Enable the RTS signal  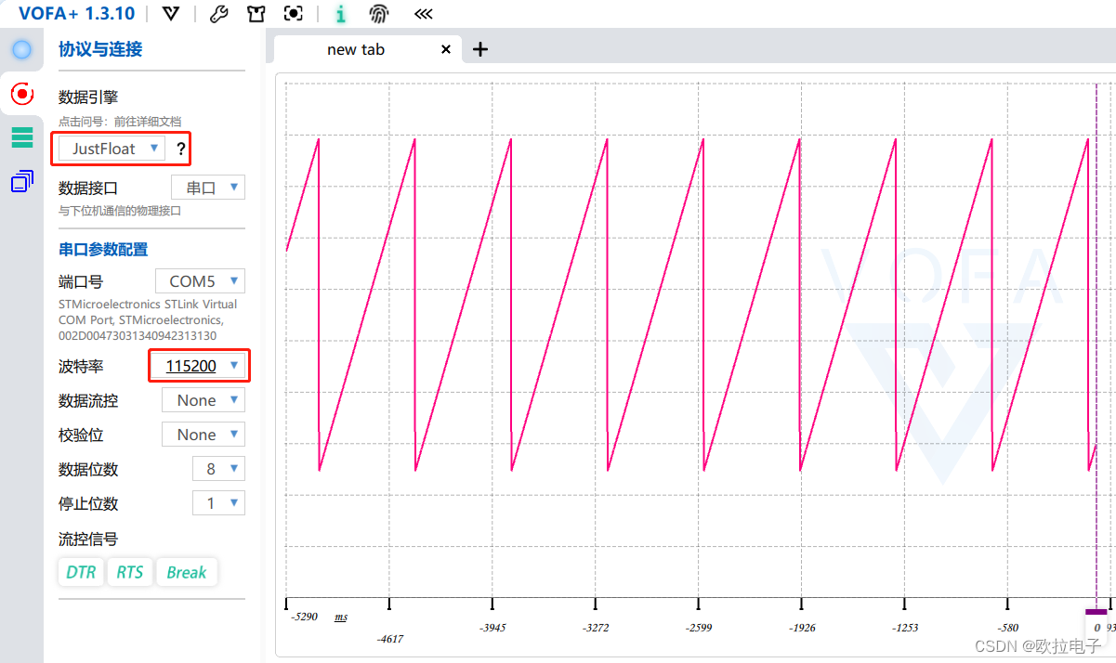coord(129,572)
